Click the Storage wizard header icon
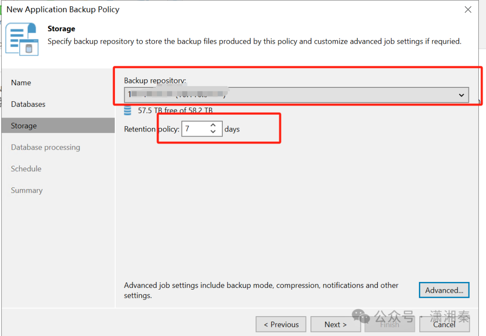This screenshot has height=336, width=486. pos(22,39)
